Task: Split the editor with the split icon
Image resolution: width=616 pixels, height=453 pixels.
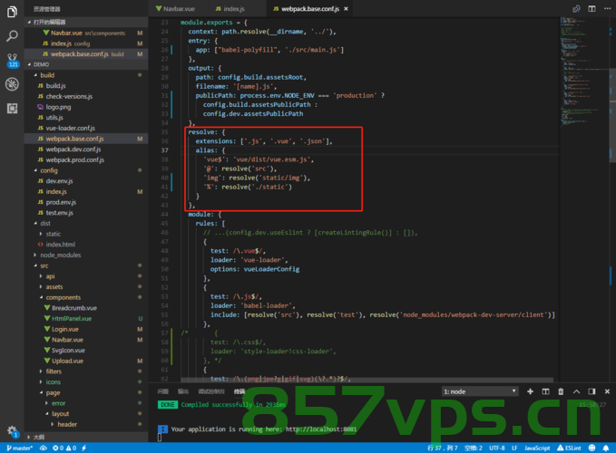Action: [x=592, y=9]
